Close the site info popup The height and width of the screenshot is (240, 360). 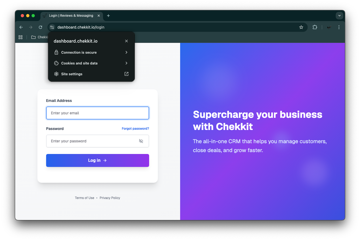[126, 41]
